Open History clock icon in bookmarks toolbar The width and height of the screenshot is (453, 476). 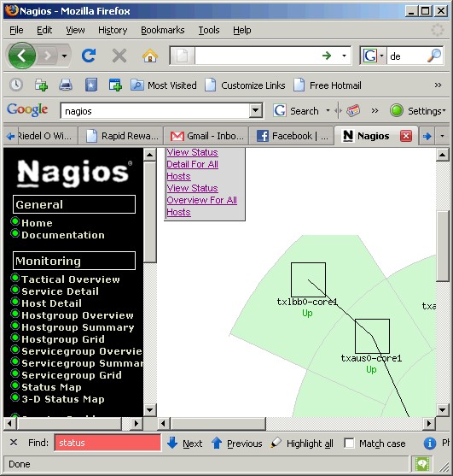(x=16, y=85)
